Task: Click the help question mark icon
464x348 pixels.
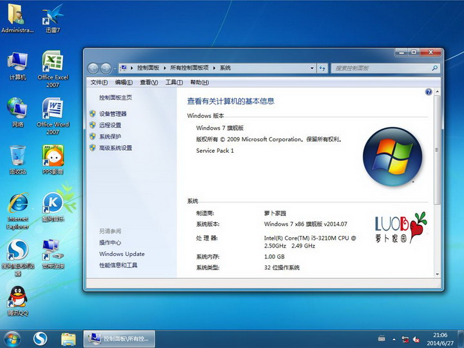Action: click(429, 92)
